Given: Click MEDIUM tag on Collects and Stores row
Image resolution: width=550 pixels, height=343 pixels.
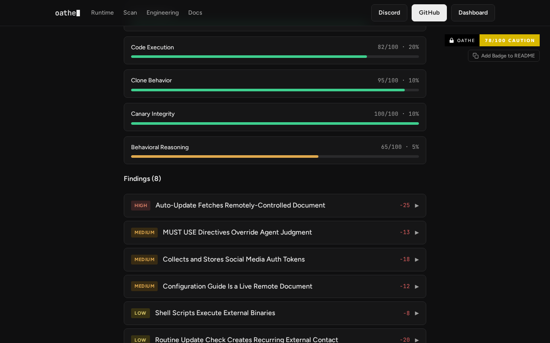Looking at the screenshot, I should [144, 259].
